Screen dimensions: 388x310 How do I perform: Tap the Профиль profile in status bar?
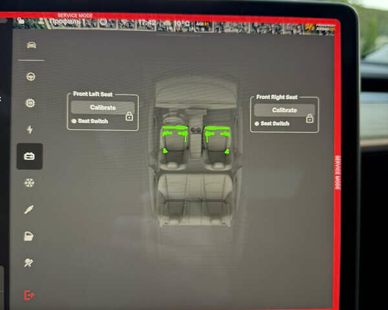pos(67,22)
